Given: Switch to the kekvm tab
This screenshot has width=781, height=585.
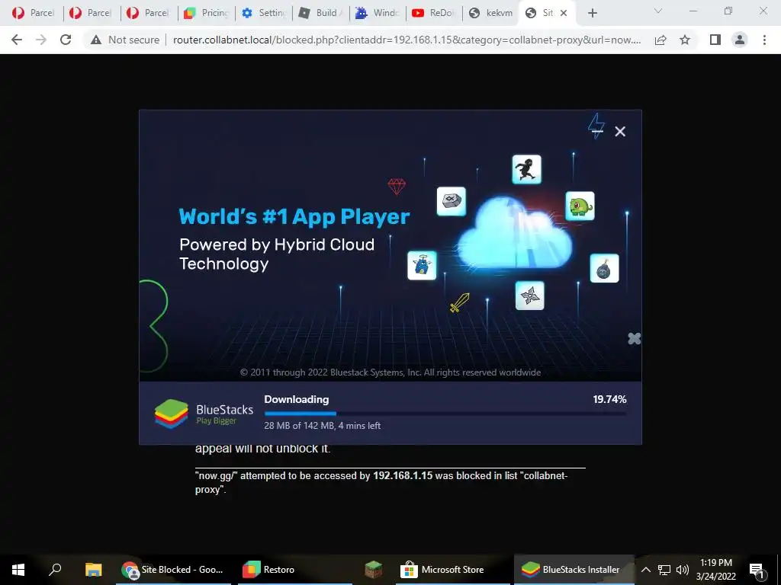Looking at the screenshot, I should point(491,13).
